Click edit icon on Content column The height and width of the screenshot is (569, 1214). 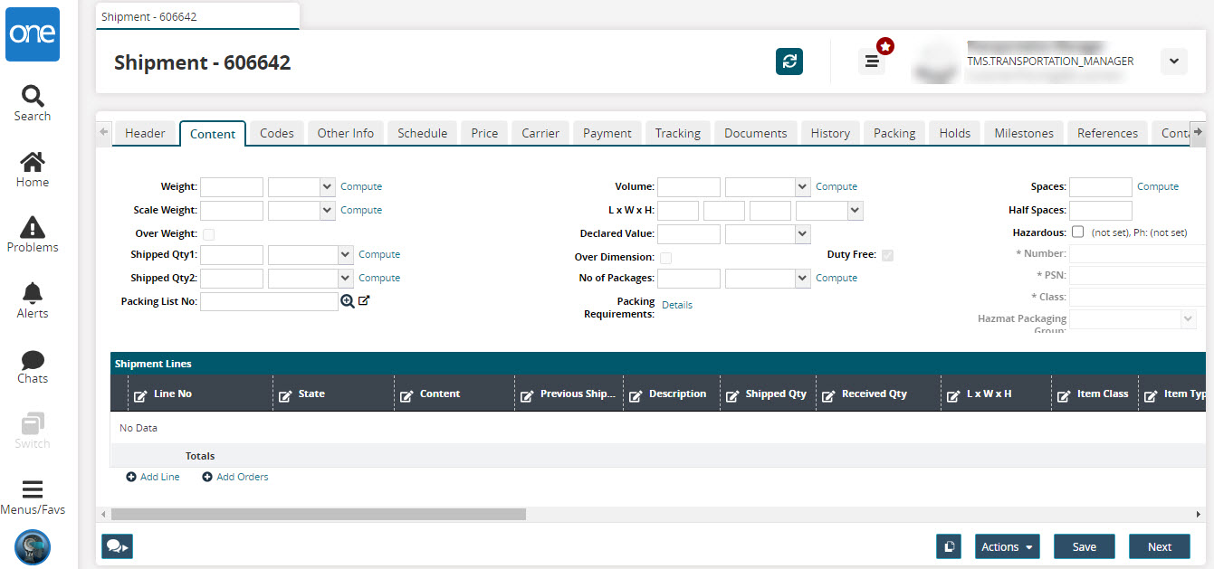(x=406, y=395)
